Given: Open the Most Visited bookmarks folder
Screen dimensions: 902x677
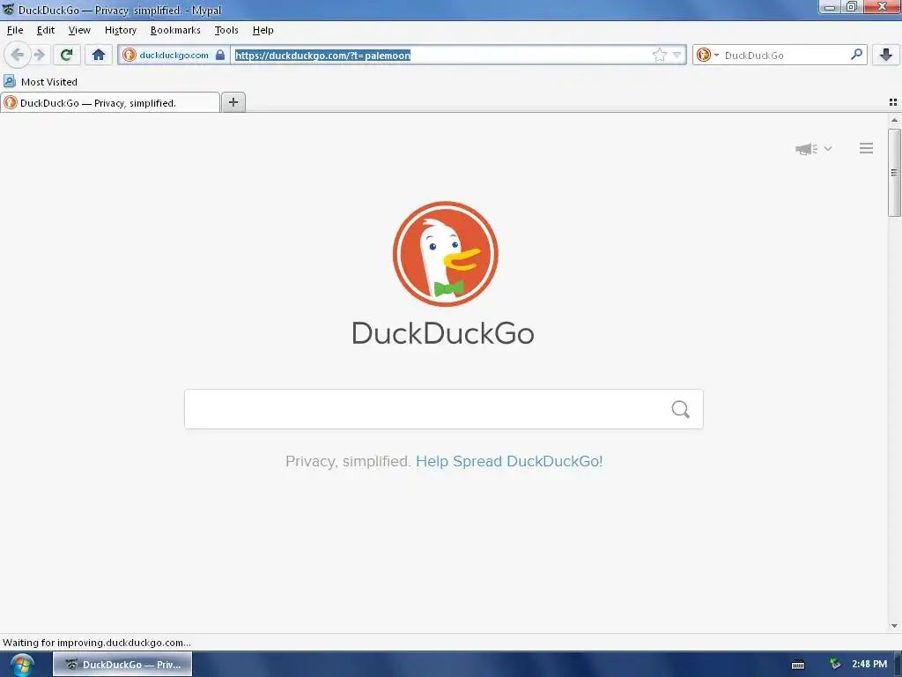Looking at the screenshot, I should (x=41, y=82).
